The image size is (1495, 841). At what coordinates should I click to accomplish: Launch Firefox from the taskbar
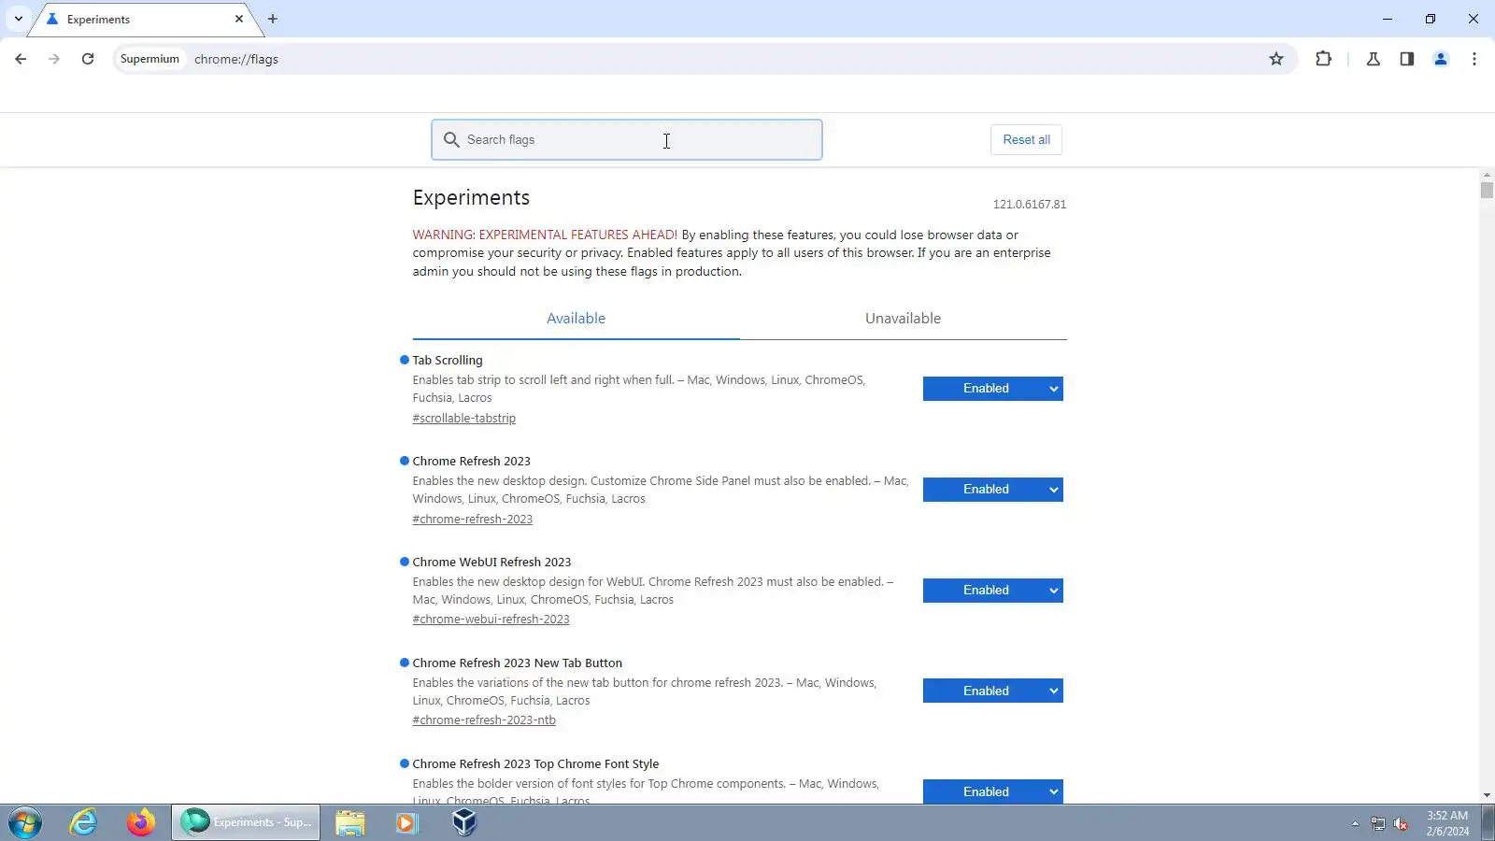[x=141, y=822]
